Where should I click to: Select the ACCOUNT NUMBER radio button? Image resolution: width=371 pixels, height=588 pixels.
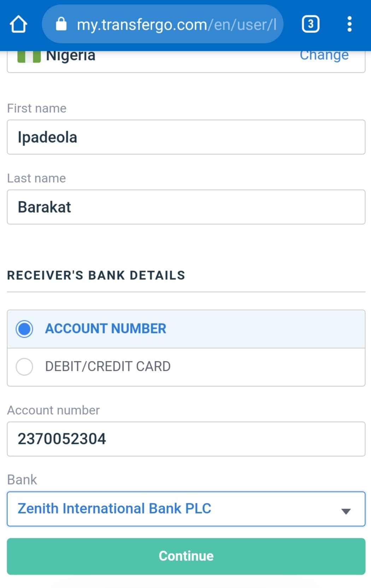click(x=24, y=329)
